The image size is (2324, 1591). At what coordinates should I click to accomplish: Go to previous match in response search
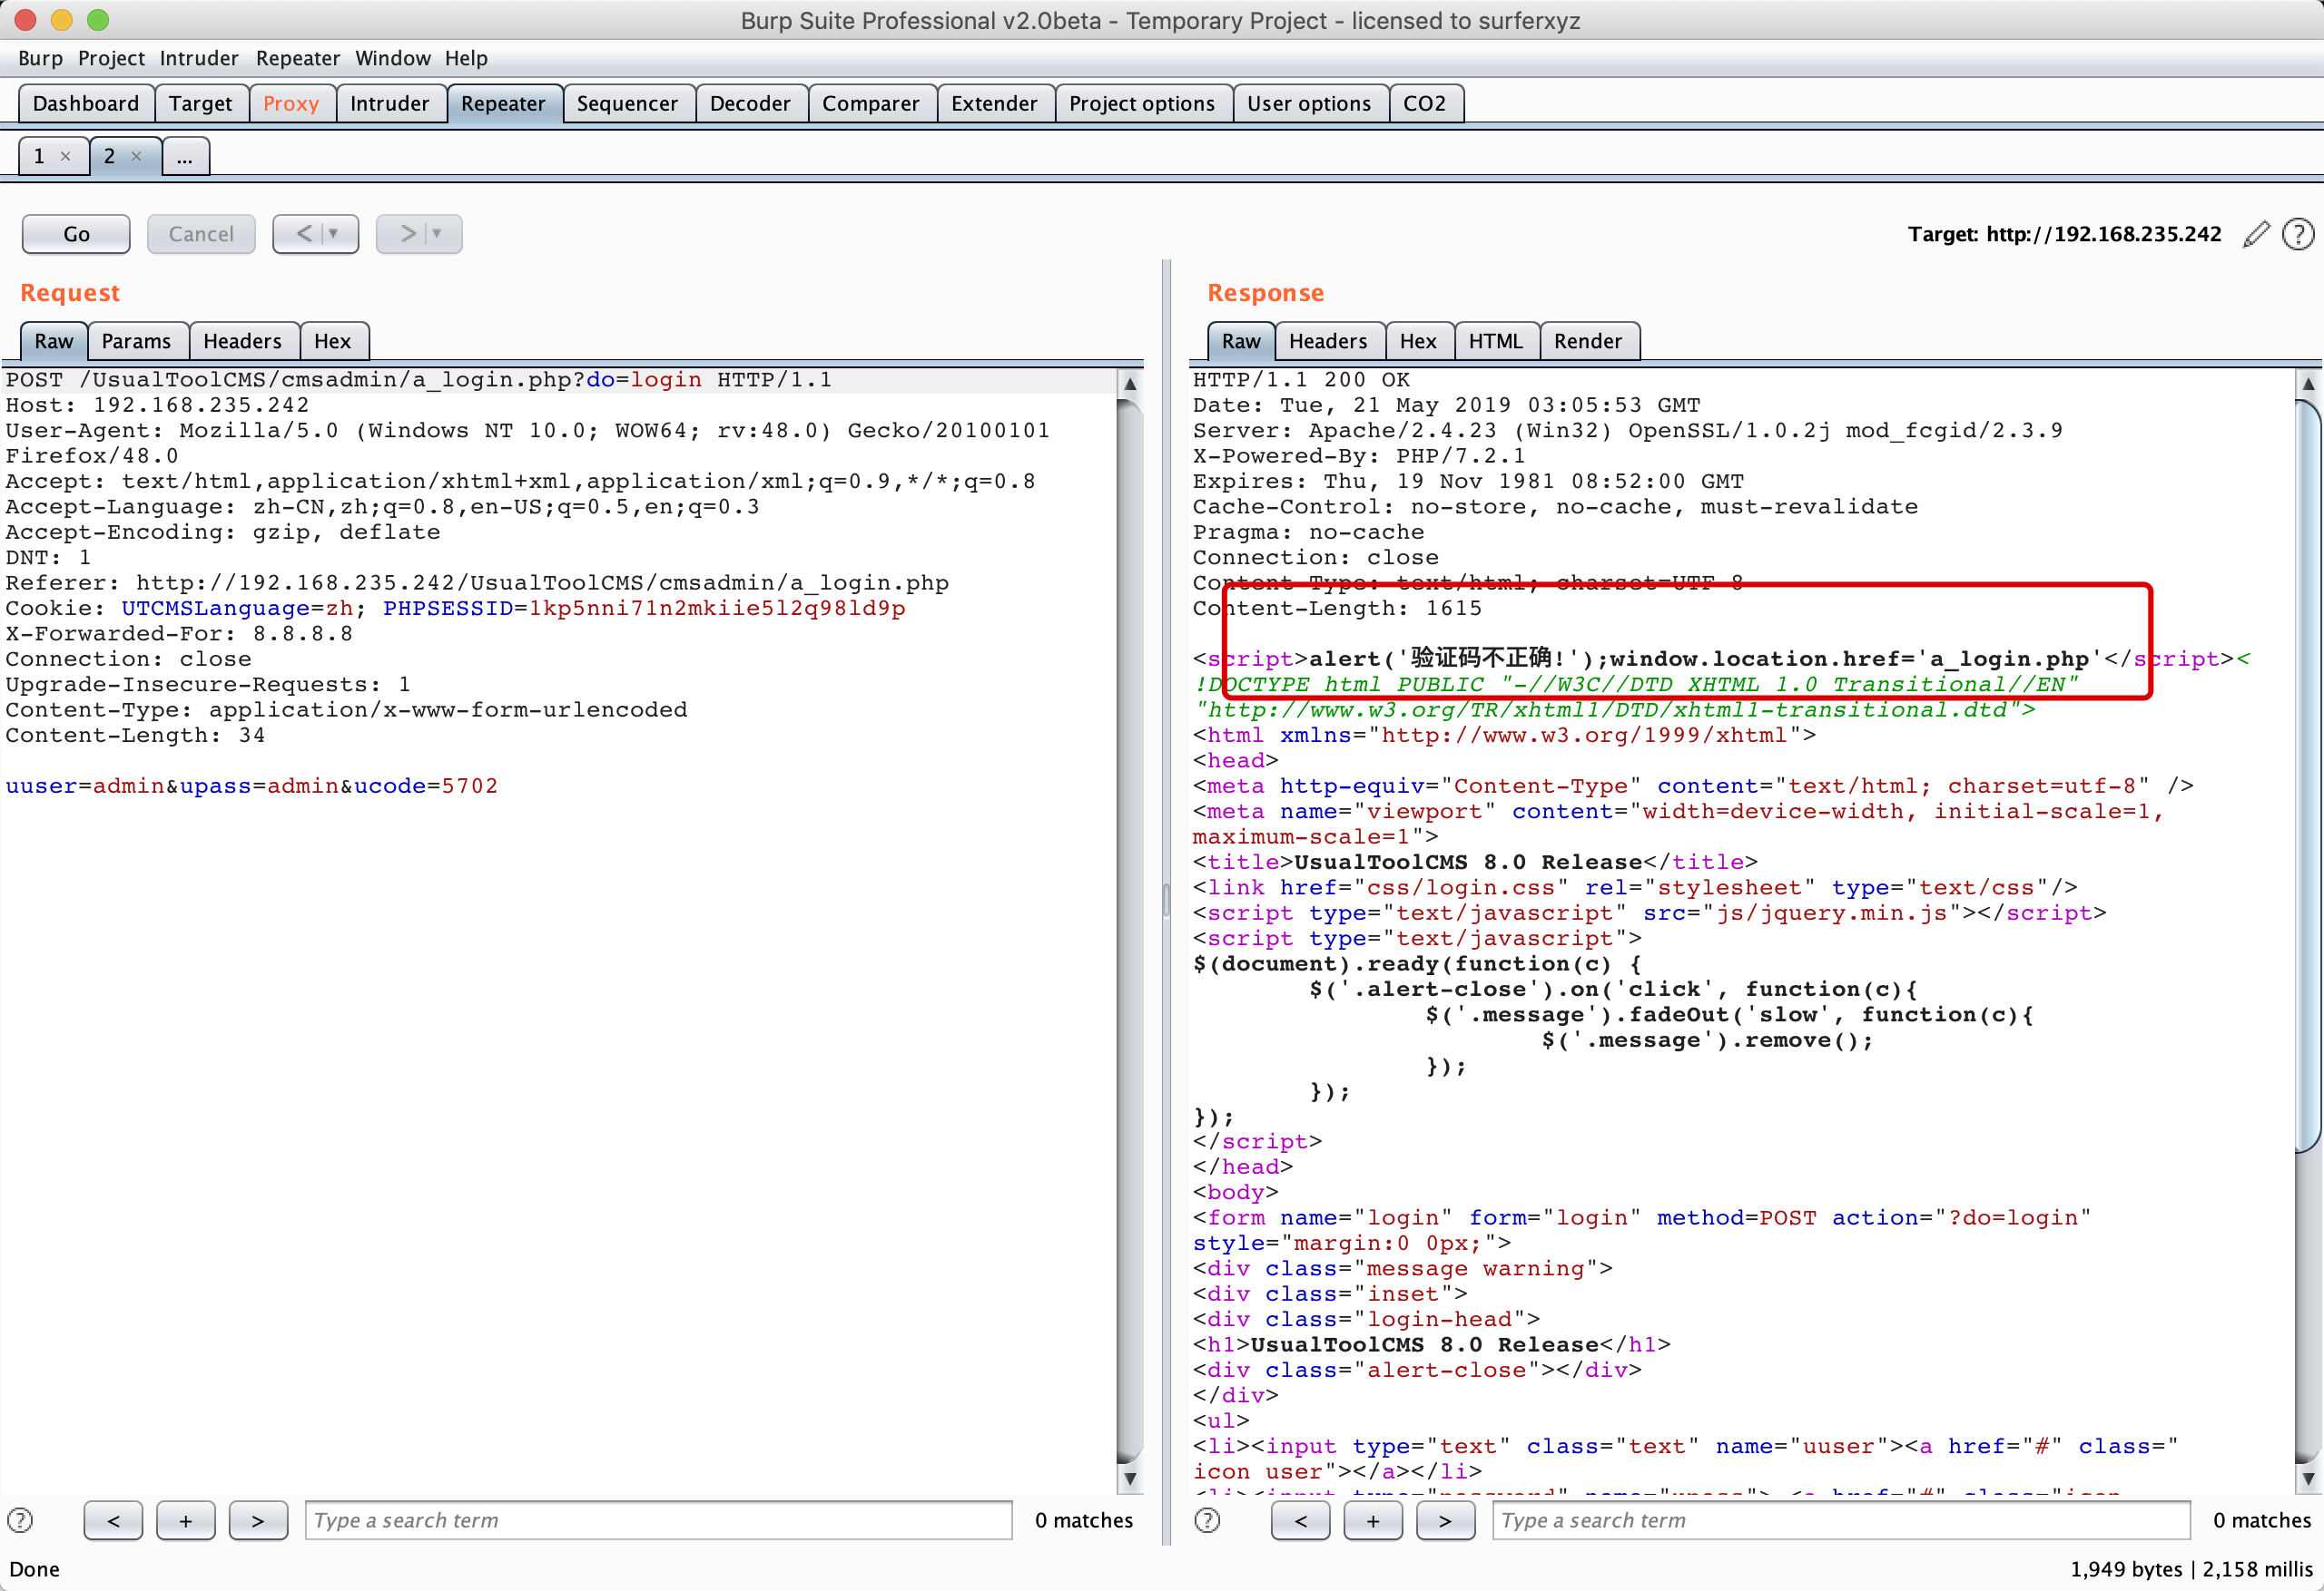[x=1300, y=1520]
